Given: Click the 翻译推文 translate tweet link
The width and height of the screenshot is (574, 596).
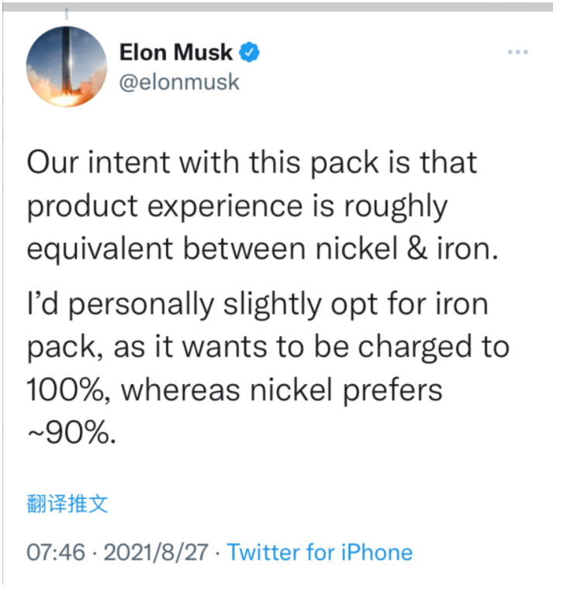Looking at the screenshot, I should pyautogui.click(x=67, y=504).
